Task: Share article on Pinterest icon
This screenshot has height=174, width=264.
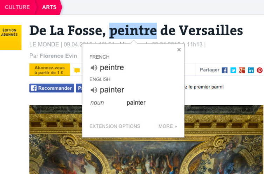Action: (x=259, y=70)
